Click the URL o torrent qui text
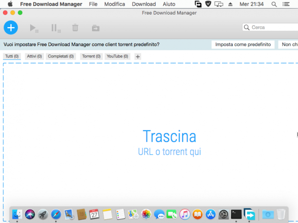 (x=169, y=152)
